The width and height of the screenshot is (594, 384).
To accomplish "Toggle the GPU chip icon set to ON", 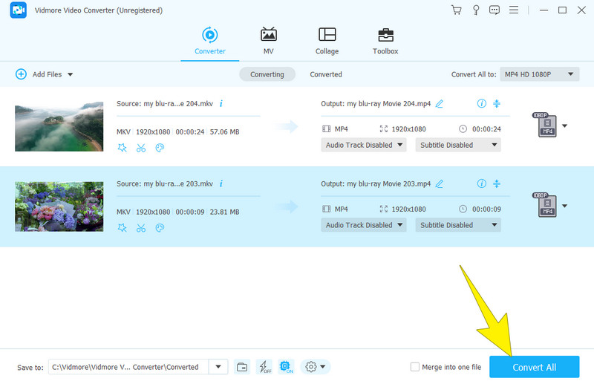I will pyautogui.click(x=285, y=367).
